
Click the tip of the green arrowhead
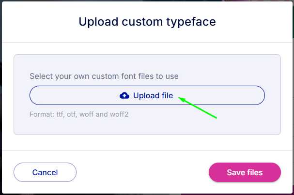(179, 97)
